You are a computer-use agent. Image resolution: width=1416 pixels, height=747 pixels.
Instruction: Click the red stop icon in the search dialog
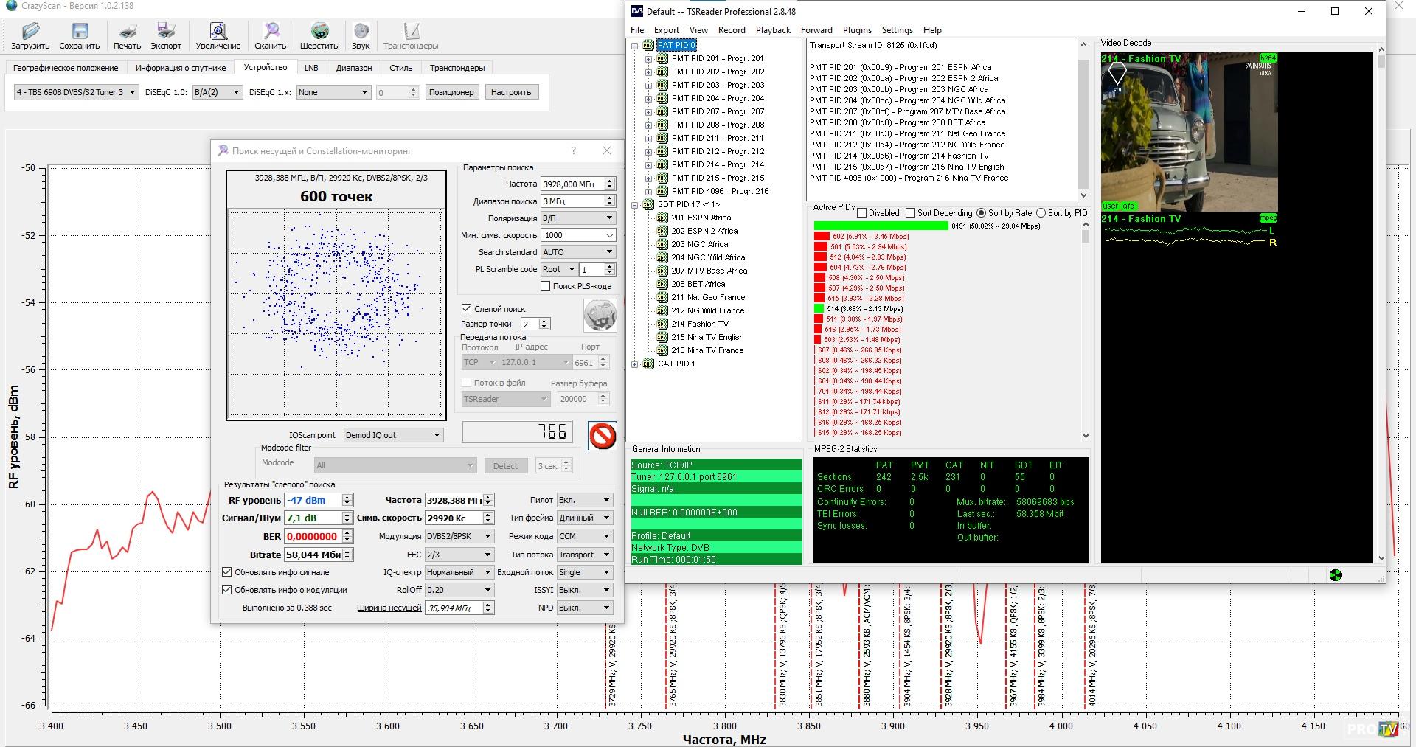(602, 435)
